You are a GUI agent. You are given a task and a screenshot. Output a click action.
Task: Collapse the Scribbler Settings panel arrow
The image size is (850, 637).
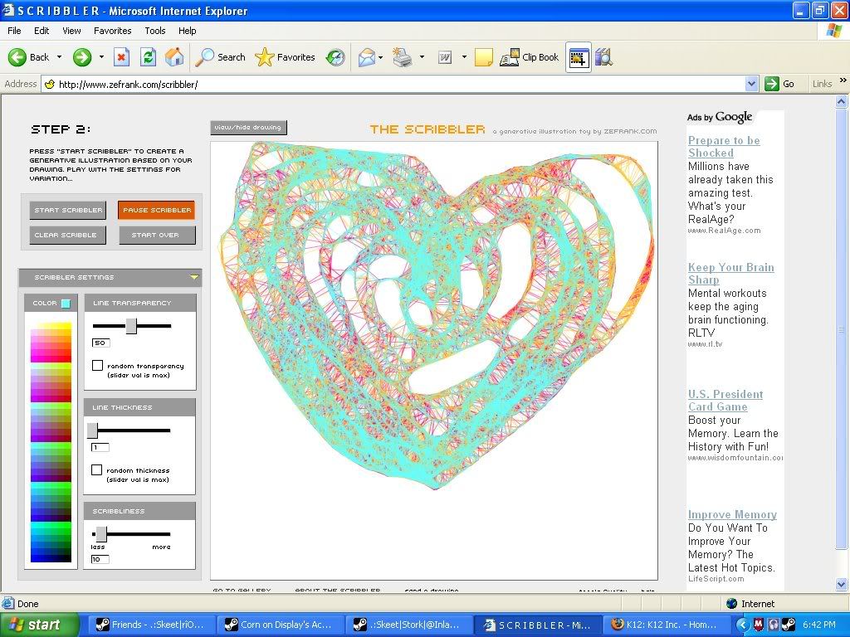click(193, 278)
